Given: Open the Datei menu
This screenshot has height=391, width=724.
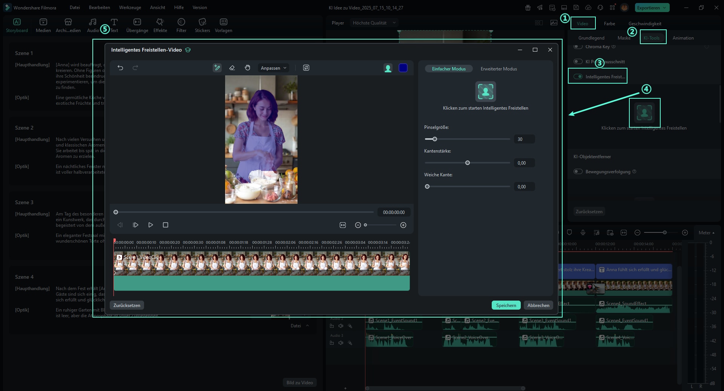Looking at the screenshot, I should [75, 8].
